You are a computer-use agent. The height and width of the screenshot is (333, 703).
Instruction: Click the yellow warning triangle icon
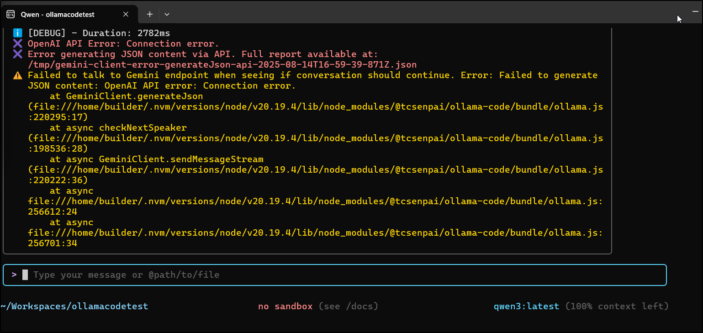point(17,75)
